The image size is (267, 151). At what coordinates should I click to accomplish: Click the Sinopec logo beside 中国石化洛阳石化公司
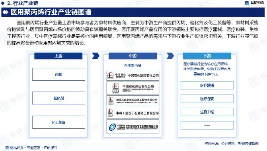click(110, 75)
